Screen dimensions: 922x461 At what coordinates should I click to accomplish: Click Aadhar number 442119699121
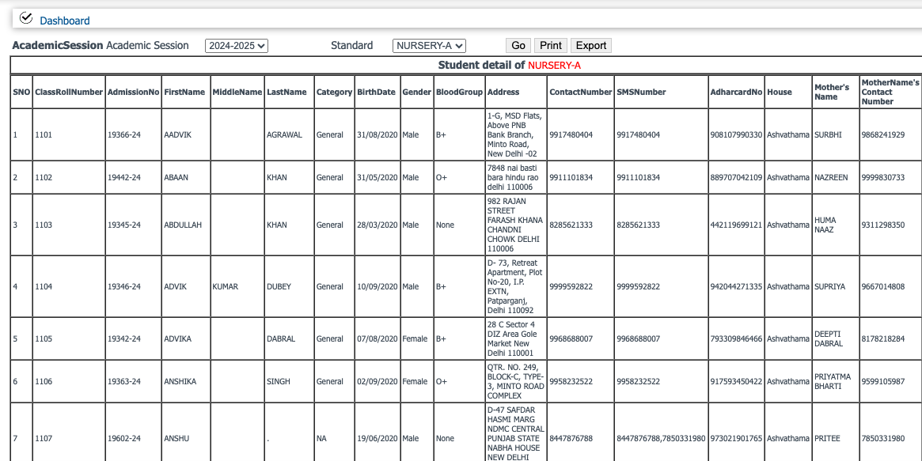coord(736,225)
